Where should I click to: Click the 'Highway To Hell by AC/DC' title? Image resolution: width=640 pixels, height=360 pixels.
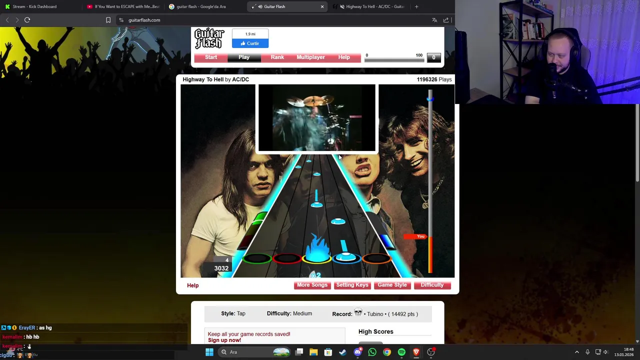(x=215, y=79)
